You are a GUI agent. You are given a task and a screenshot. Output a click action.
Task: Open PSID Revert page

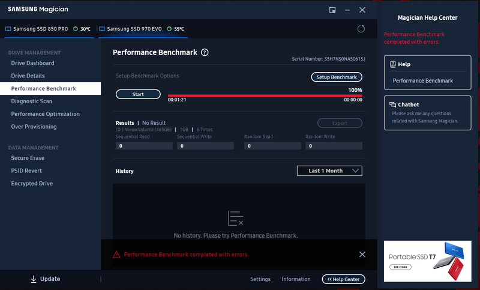click(26, 171)
